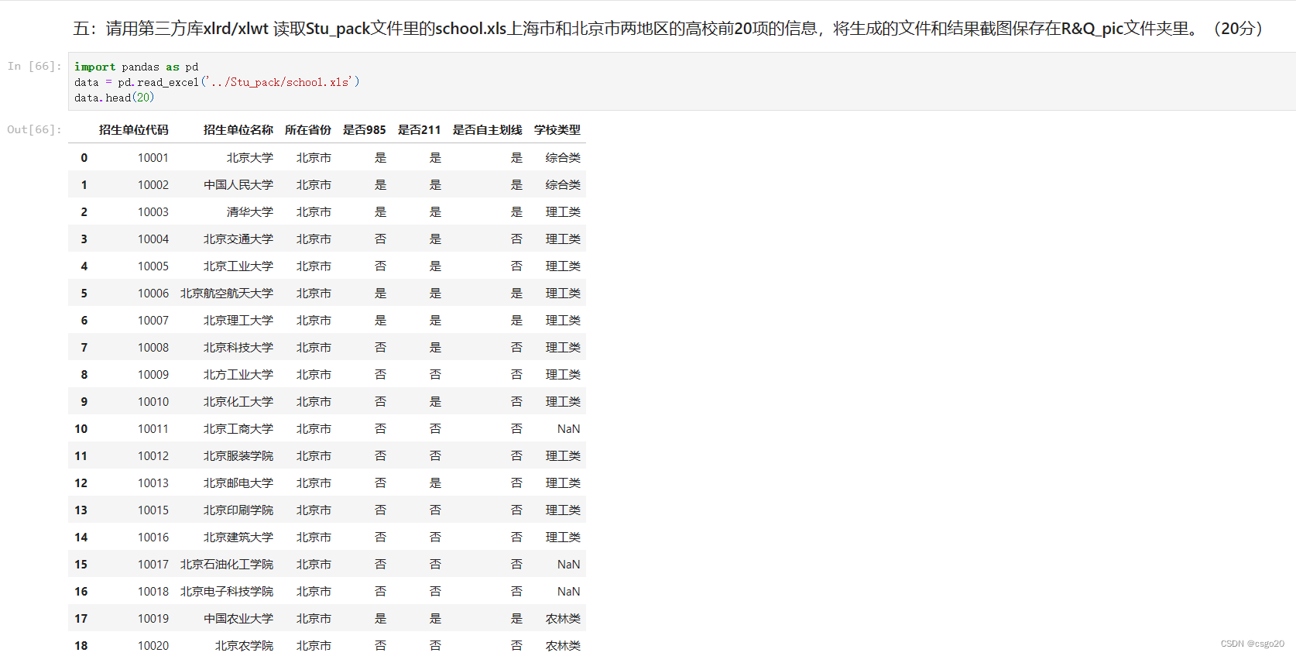Click the code 10020 cell
Screen dimensions: 1296x656
coord(153,646)
